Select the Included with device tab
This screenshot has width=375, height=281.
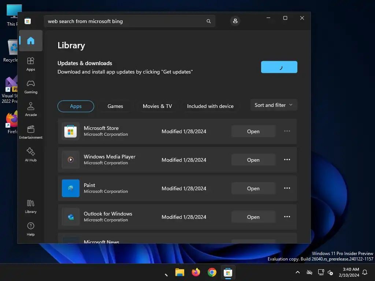pyautogui.click(x=210, y=106)
